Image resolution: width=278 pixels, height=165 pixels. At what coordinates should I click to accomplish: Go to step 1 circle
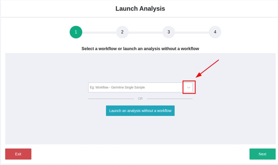point(76,32)
